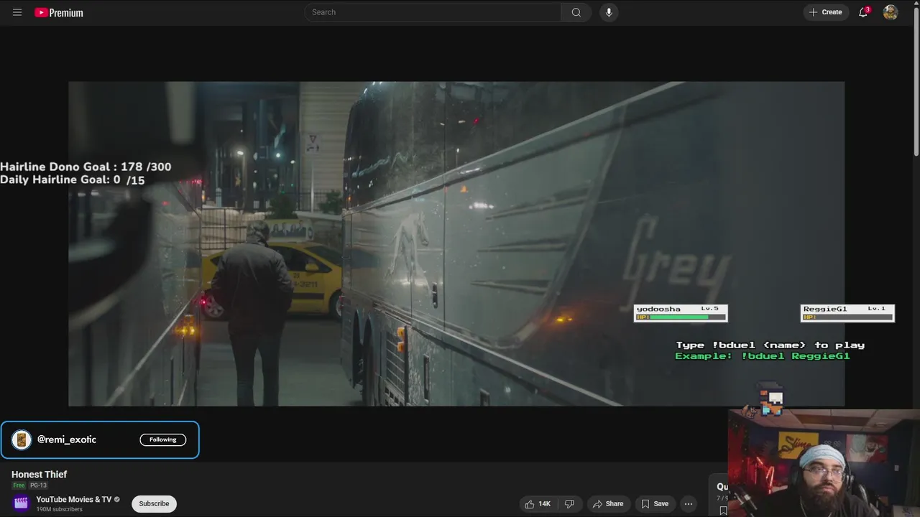Share the Honest Thief video
The height and width of the screenshot is (517, 920).
608,503
